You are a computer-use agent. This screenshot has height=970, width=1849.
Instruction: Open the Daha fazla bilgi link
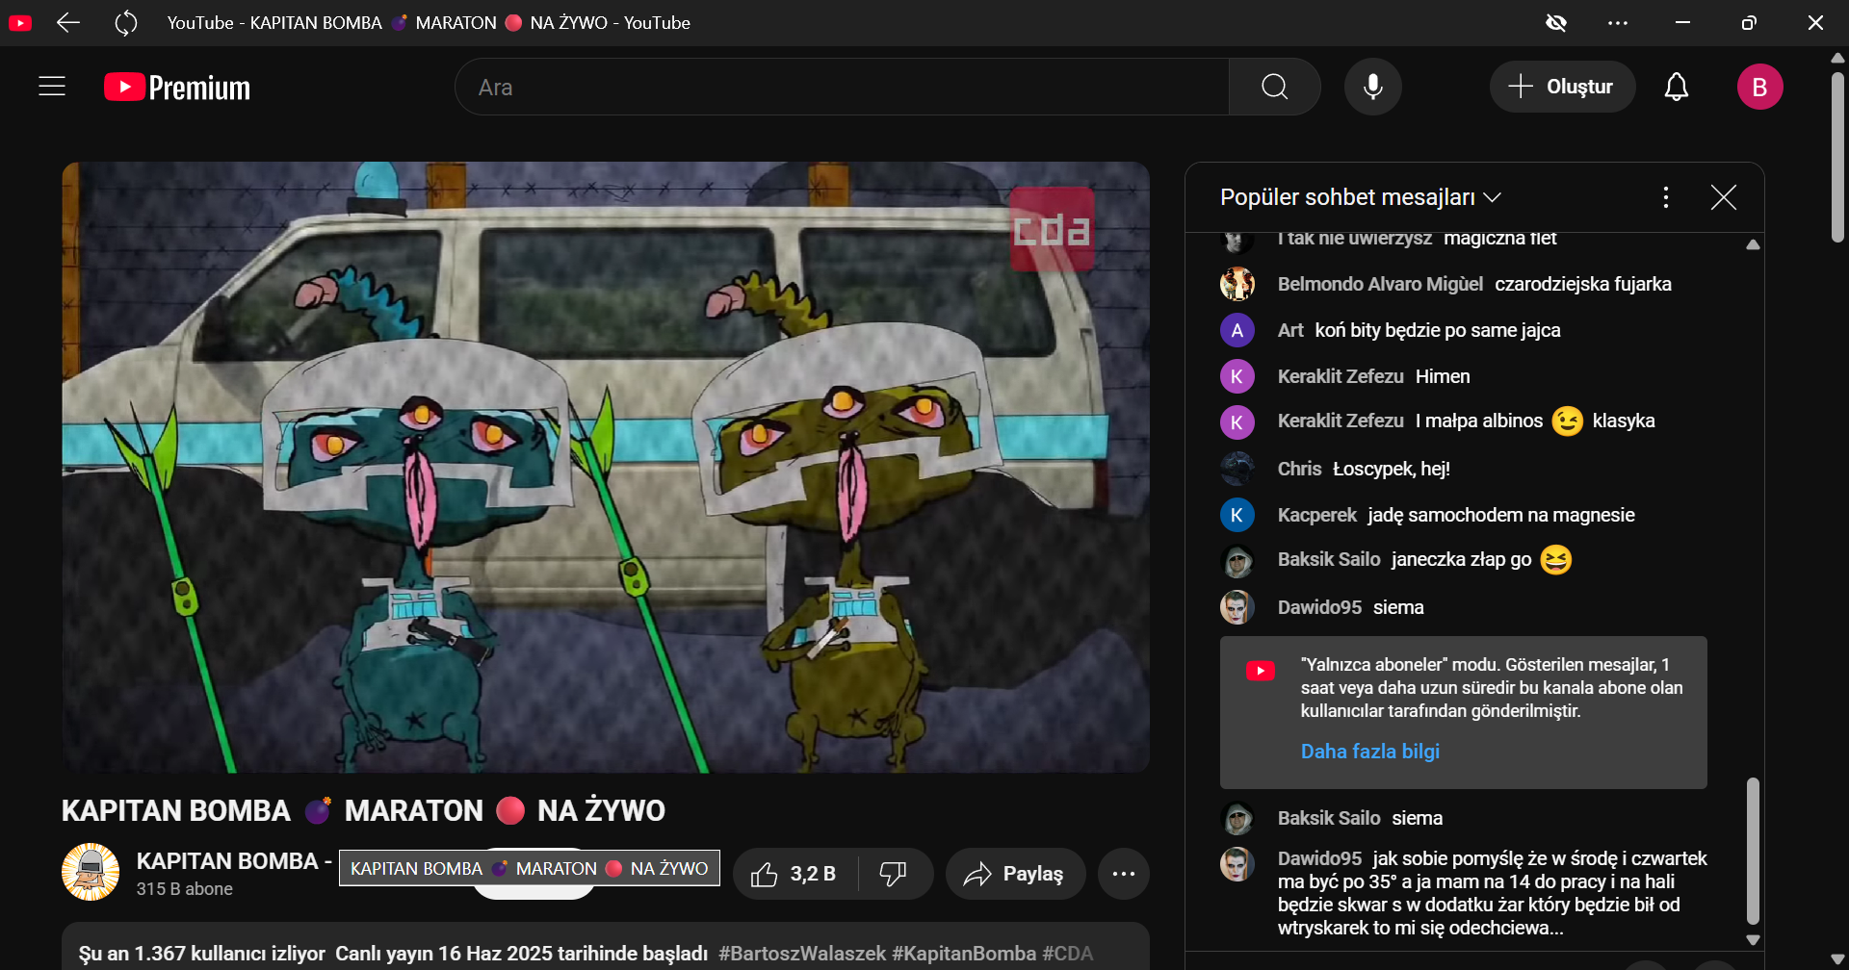pyautogui.click(x=1369, y=752)
